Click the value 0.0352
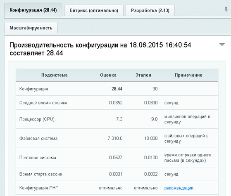 pos(116,103)
